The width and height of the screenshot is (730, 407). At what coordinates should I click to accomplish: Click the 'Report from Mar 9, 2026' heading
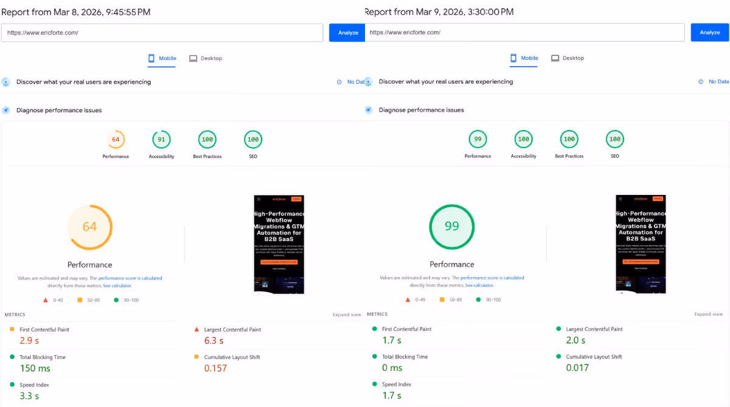pyautogui.click(x=439, y=12)
